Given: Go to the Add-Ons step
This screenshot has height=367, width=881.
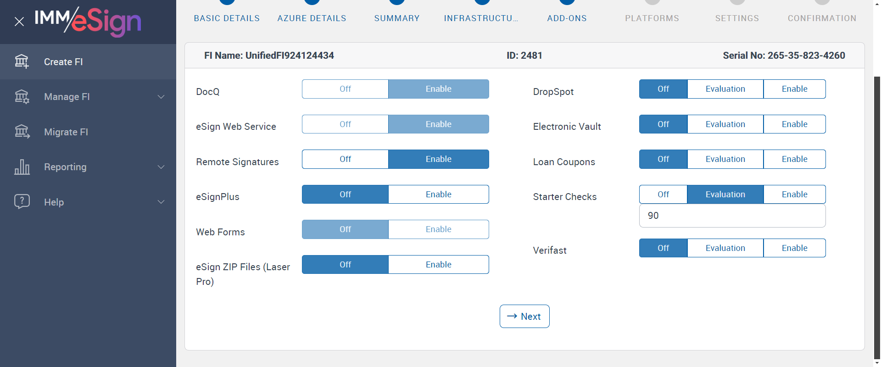Looking at the screenshot, I should tap(567, 18).
